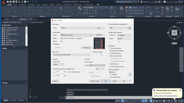Open the plot style table editor icon

coord(130,28)
